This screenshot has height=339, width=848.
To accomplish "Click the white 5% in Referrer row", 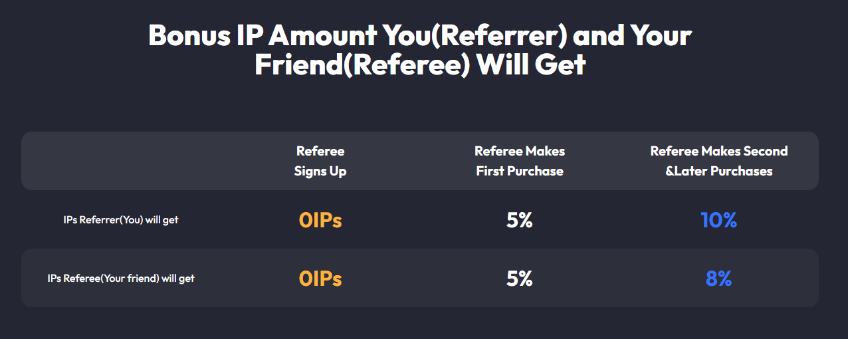I will tap(520, 220).
